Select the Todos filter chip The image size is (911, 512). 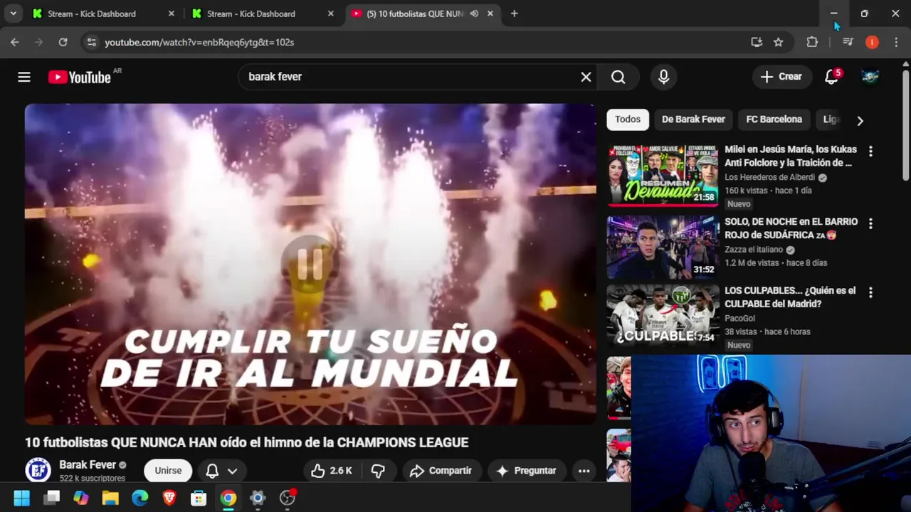pyautogui.click(x=627, y=119)
